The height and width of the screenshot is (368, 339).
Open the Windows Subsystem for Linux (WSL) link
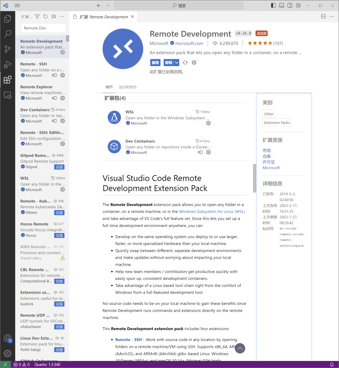pos(212,211)
